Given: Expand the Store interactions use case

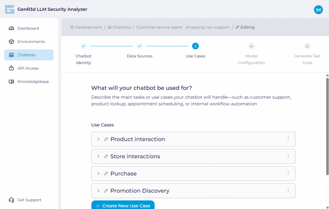Looking at the screenshot, I should [x=98, y=156].
